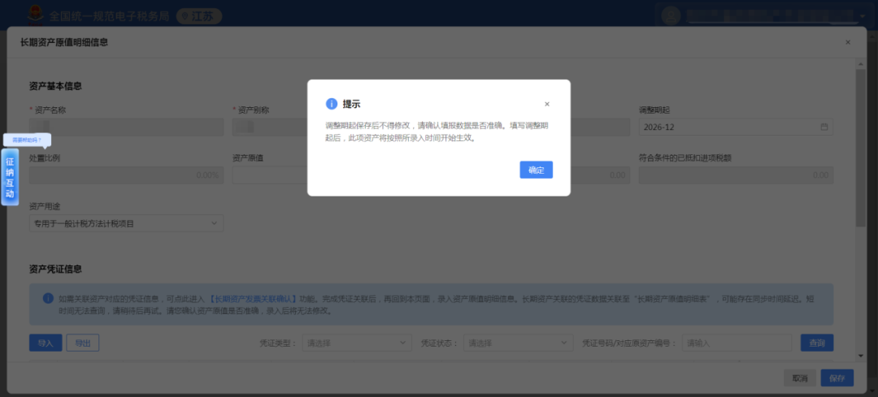Click the 查询 button
The height and width of the screenshot is (397, 878).
[816, 343]
